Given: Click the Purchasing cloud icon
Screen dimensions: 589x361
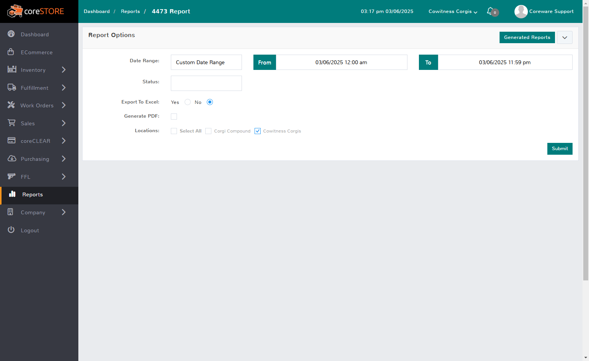Looking at the screenshot, I should click(12, 158).
